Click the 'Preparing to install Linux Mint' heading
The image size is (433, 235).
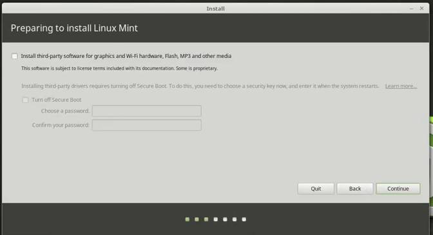74,28
